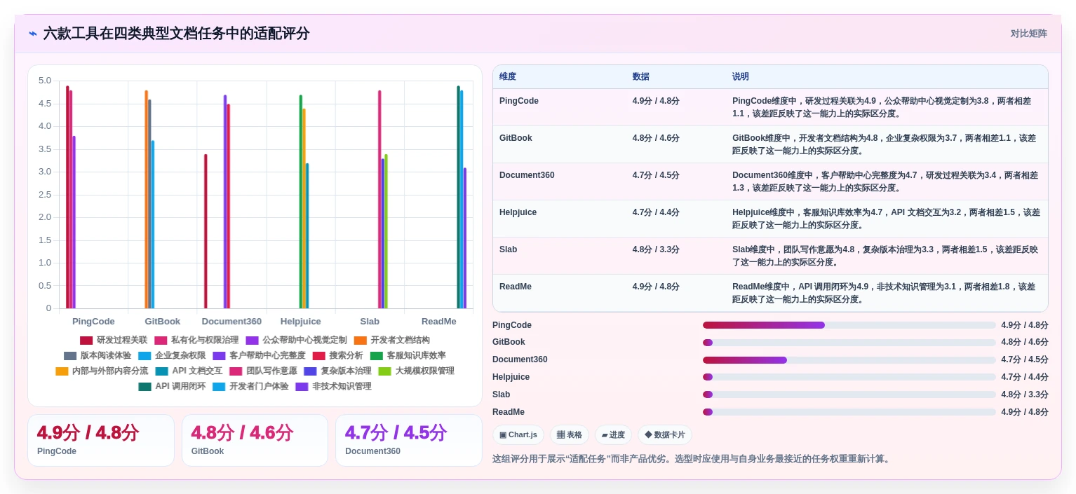This screenshot has width=1076, height=494.
Task: Click the 2.5 value on chart y-axis
Action: (x=45, y=194)
